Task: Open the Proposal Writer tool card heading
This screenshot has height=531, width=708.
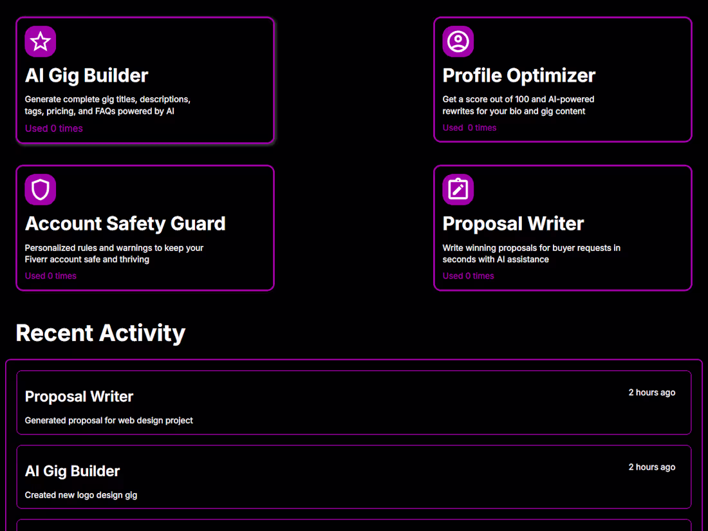Action: (x=513, y=223)
